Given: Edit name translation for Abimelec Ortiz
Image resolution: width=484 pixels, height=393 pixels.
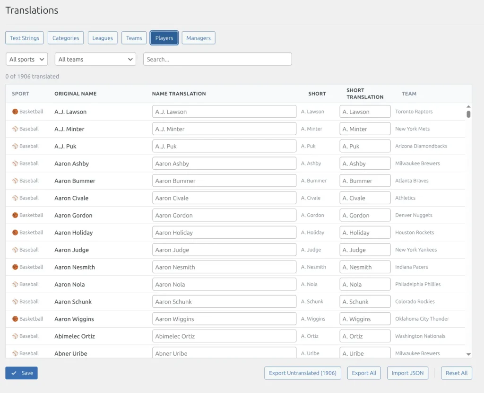Looking at the screenshot, I should 224,336.
